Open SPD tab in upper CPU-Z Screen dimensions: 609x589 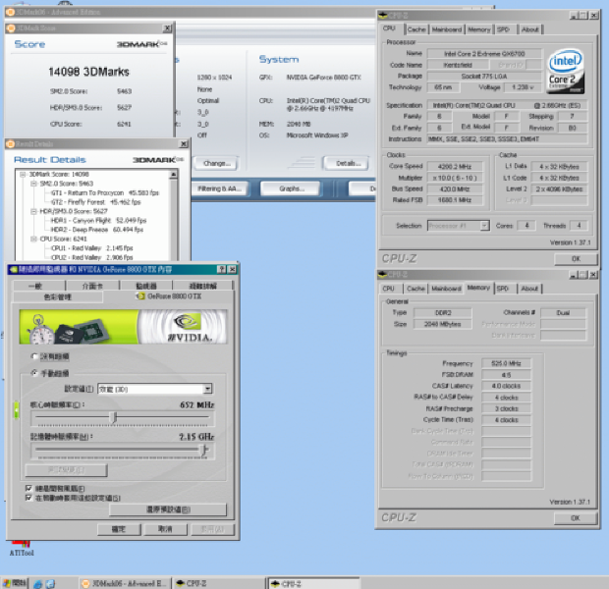505,29
